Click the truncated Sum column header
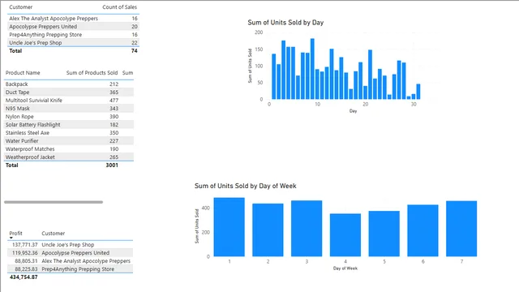 (128, 73)
